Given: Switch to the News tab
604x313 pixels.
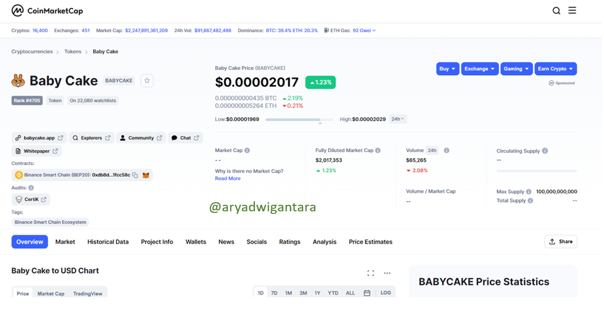Looking at the screenshot, I should tap(226, 242).
